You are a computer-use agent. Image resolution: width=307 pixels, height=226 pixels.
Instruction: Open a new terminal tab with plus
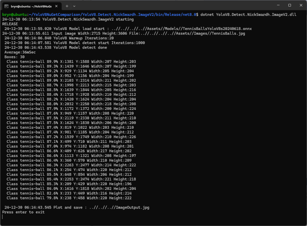(67, 6)
